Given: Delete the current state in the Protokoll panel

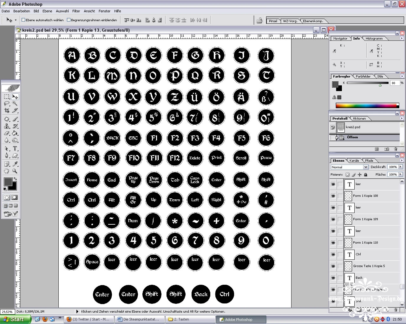Looking at the screenshot, I should [395, 149].
